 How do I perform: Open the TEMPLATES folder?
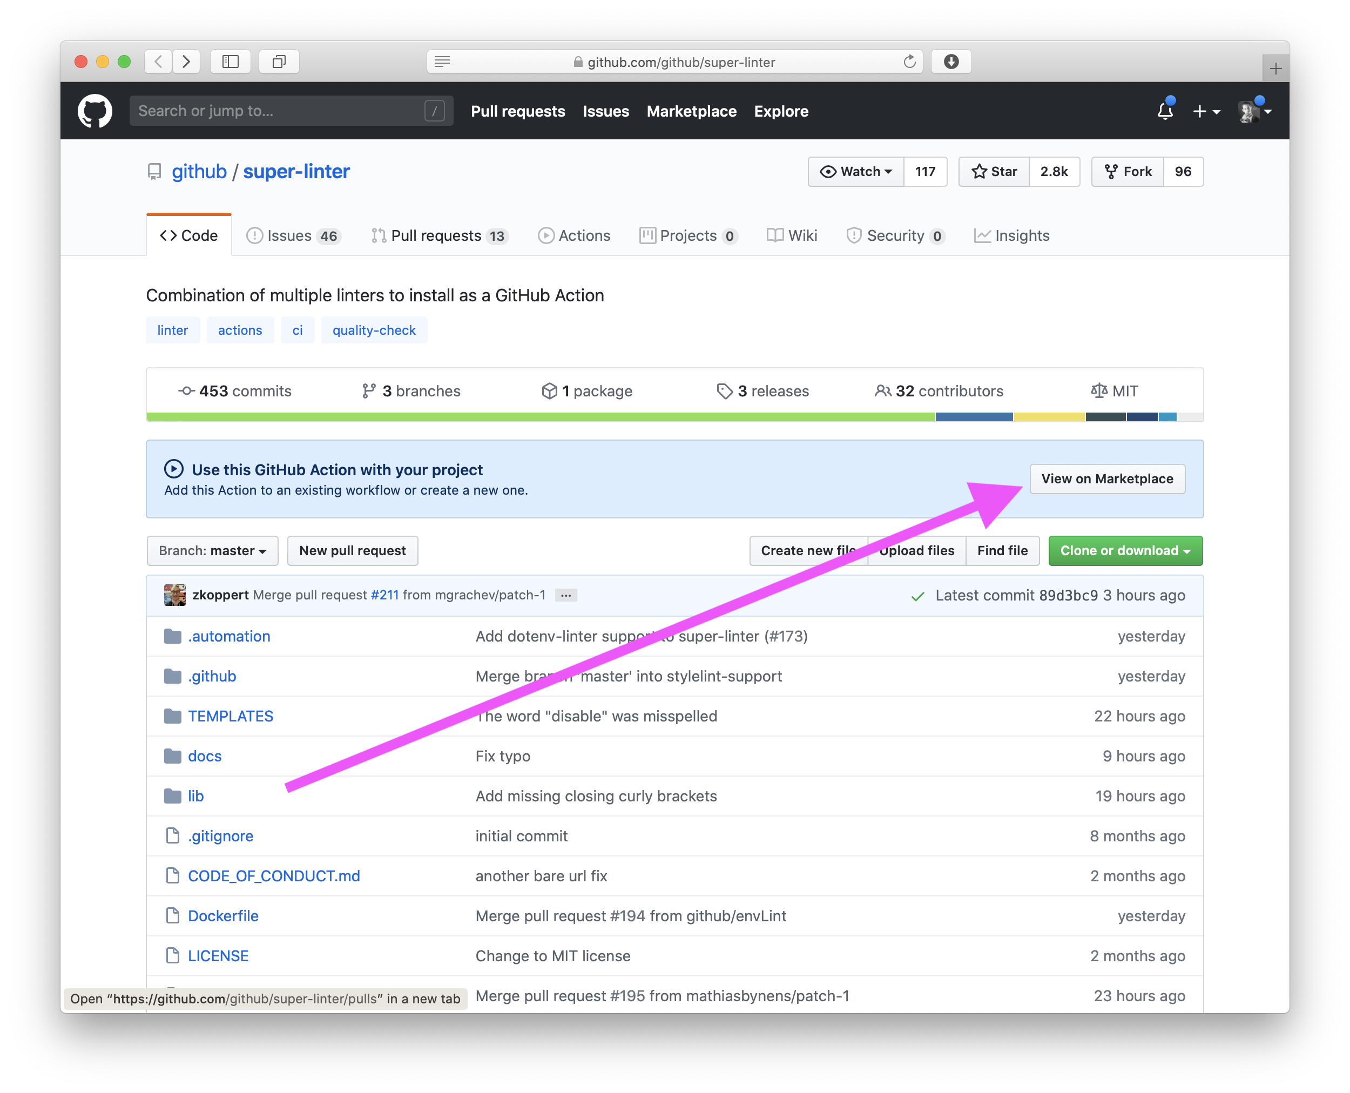(231, 717)
